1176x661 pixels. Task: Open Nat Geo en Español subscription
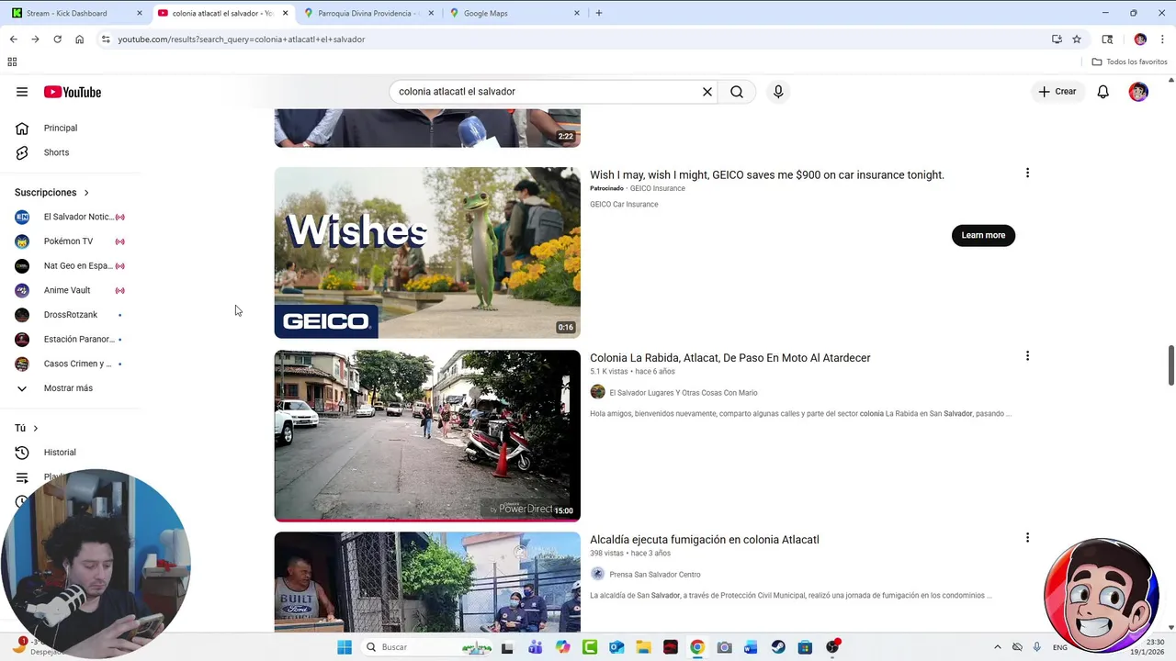pyautogui.click(x=72, y=265)
